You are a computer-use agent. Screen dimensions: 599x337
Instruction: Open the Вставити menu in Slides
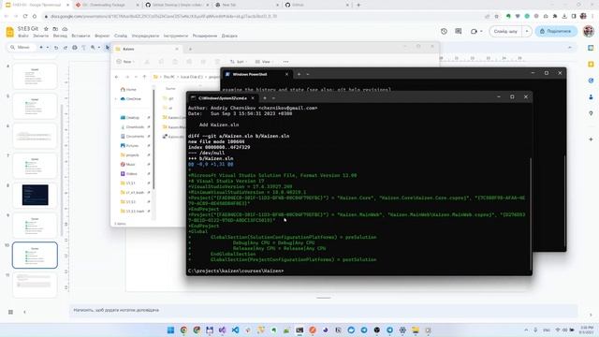[80, 36]
